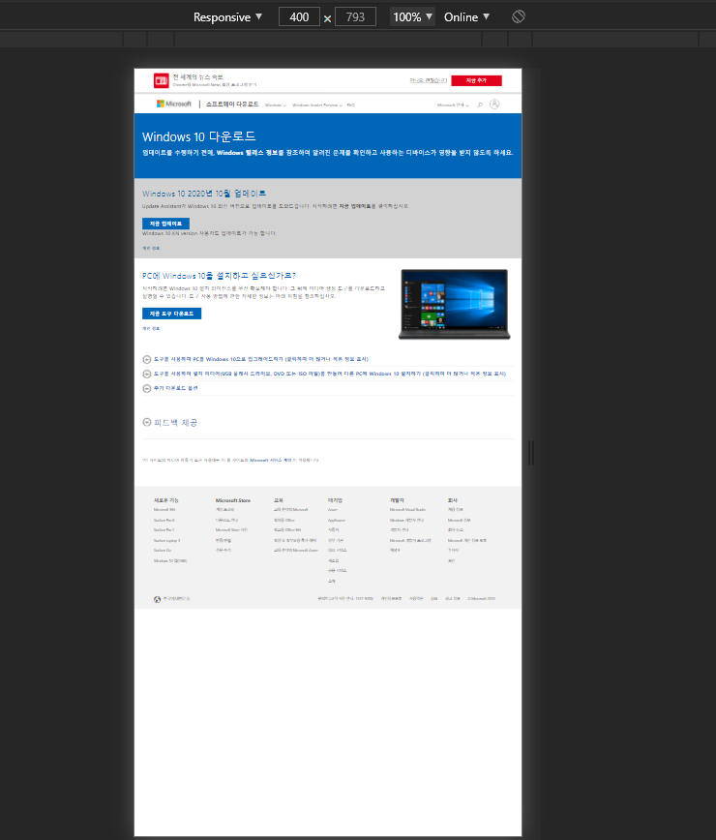Click the Microsoft Store footer heading
Screen dimensions: 716x840
point(233,500)
